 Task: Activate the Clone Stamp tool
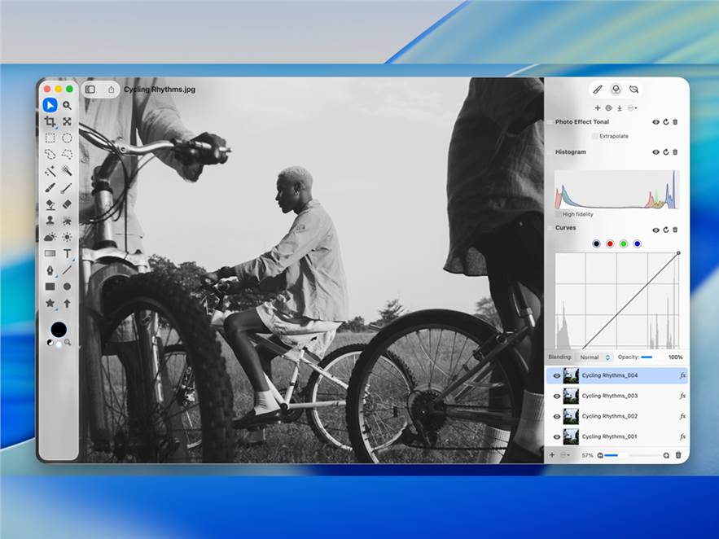pos(50,220)
